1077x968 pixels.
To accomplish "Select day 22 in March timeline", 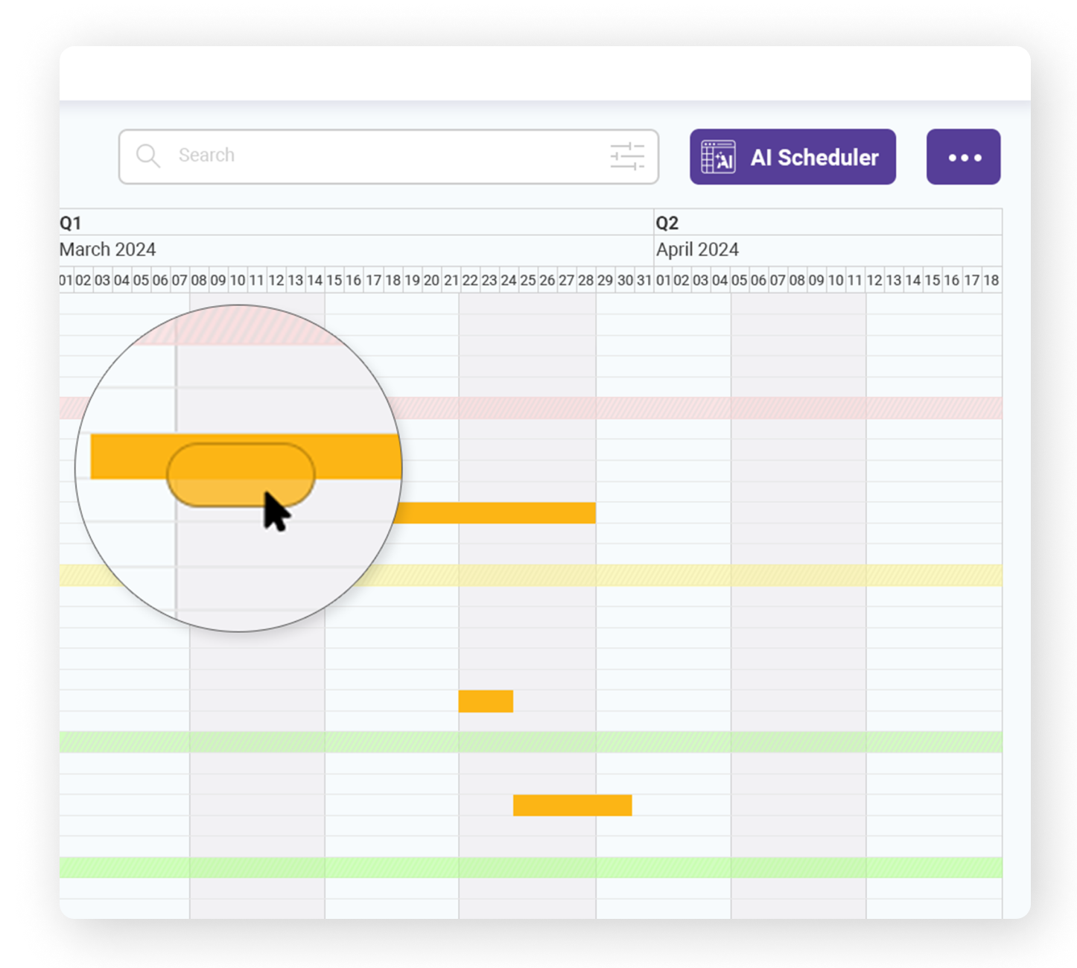I will (469, 281).
